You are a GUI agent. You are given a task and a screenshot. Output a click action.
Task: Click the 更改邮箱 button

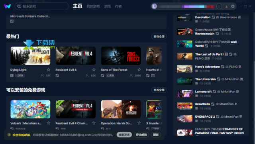pos(141,135)
